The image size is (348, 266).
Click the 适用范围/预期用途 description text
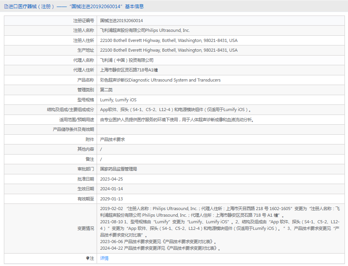click(177, 120)
